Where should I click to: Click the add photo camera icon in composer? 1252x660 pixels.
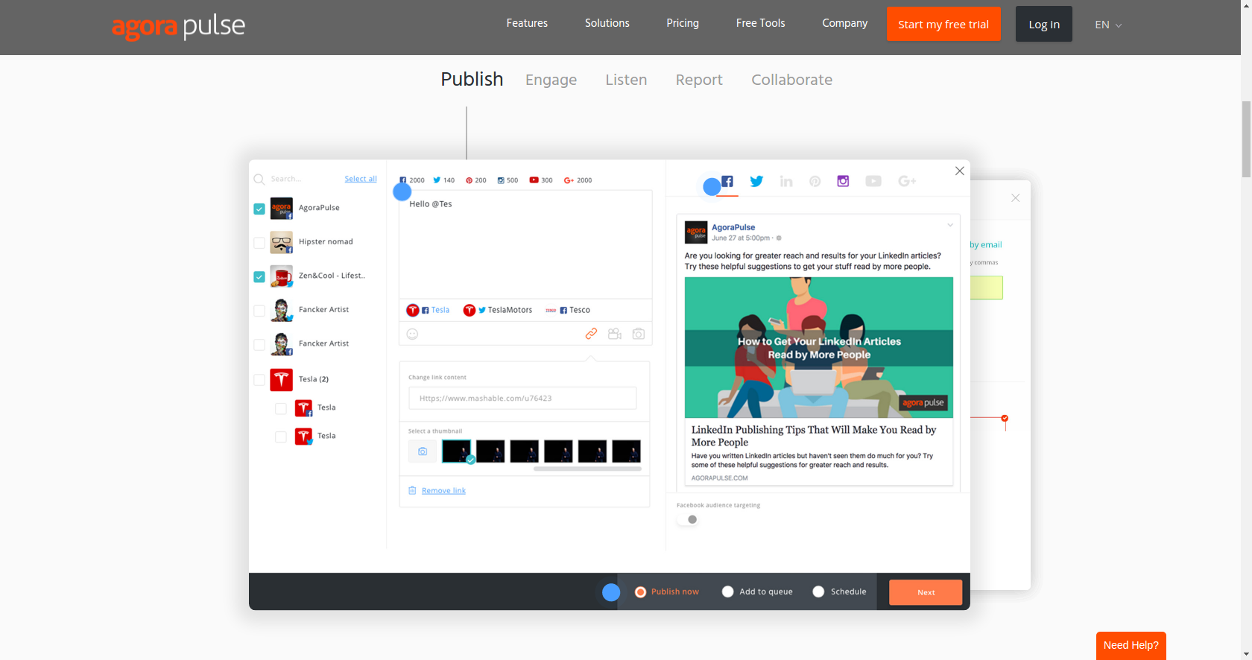click(639, 334)
